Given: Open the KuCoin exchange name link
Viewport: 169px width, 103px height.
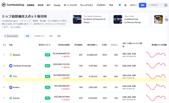Looking at the screenshot, I should (x=16, y=98).
